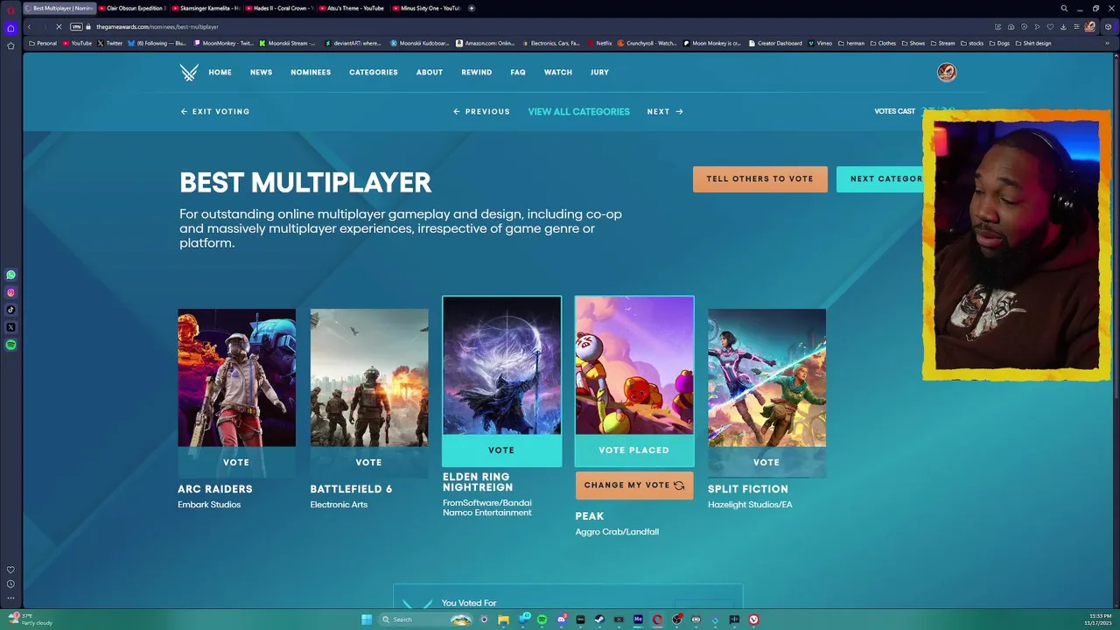
Task: Open the stocks bookmarks folder
Action: tap(972, 43)
